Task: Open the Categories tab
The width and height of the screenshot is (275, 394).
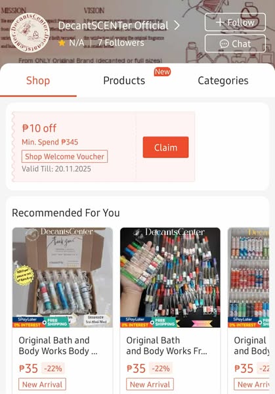Action: [x=223, y=81]
